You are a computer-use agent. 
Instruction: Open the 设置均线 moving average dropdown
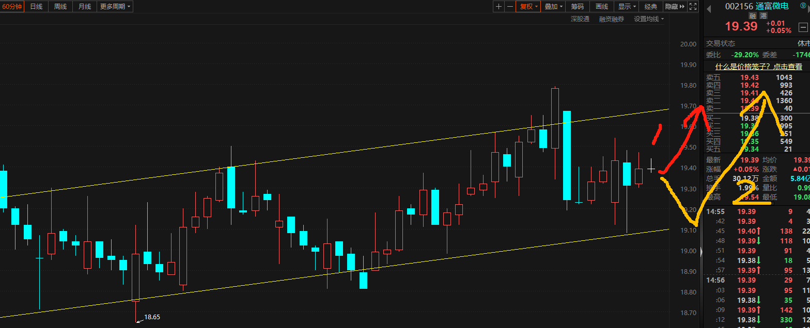[649, 19]
